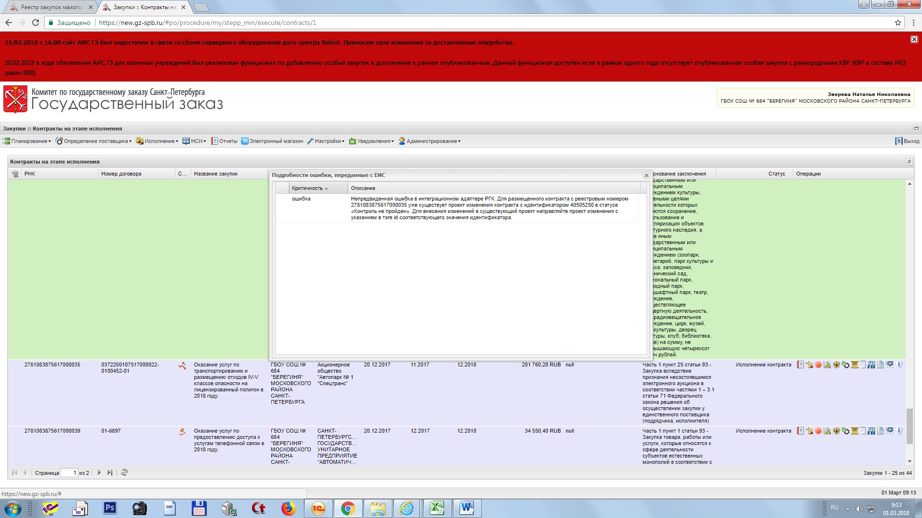Click the page number input field
The height and width of the screenshot is (518, 922).
pyautogui.click(x=69, y=472)
